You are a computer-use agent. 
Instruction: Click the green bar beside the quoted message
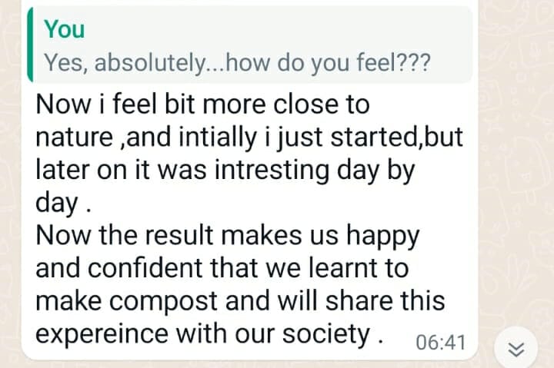point(29,45)
